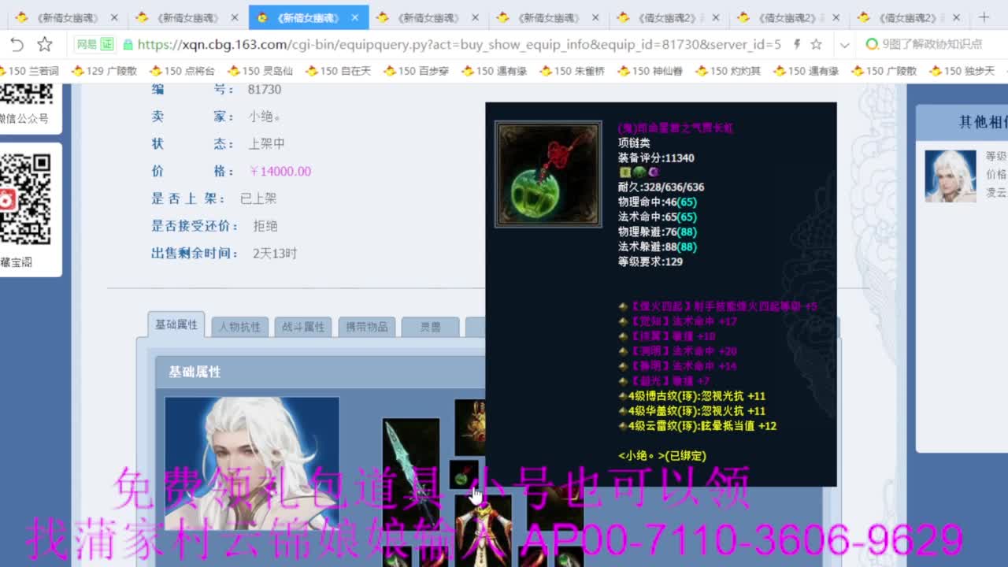Screen dimensions: 1008x567
Task: Click the 拒绝 bargaining value
Action: [x=265, y=226]
